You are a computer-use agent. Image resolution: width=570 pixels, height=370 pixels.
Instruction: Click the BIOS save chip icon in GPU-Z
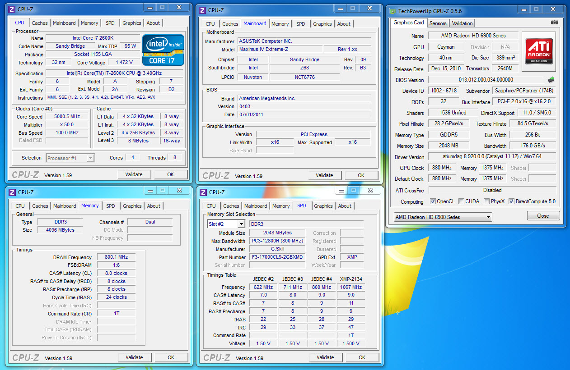pyautogui.click(x=551, y=80)
